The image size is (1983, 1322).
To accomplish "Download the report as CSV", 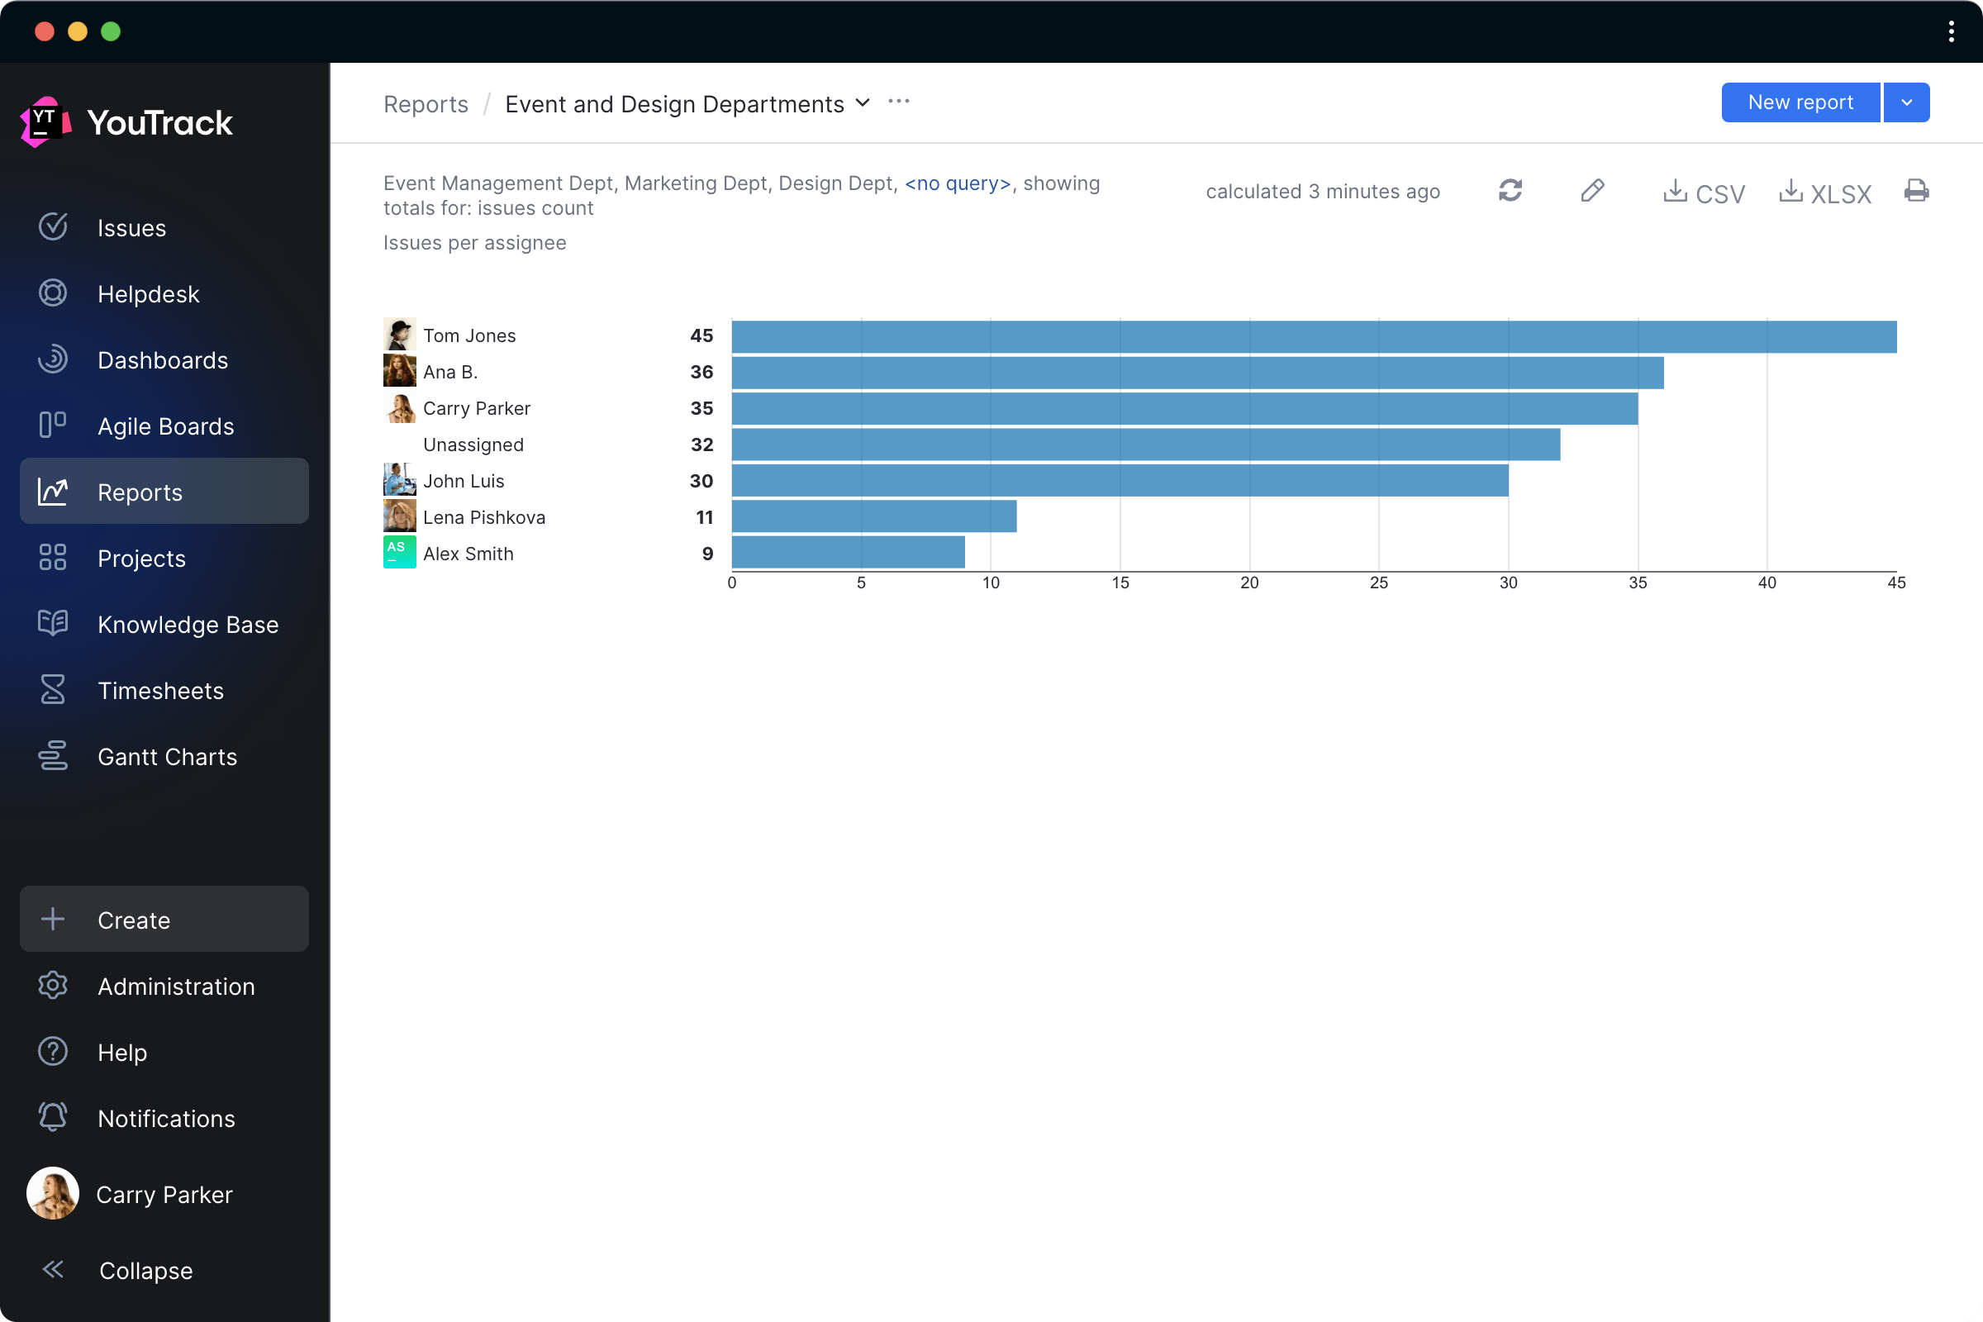I will tap(1704, 193).
